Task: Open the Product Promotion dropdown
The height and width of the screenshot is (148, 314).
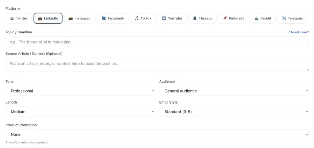Action: point(157,134)
